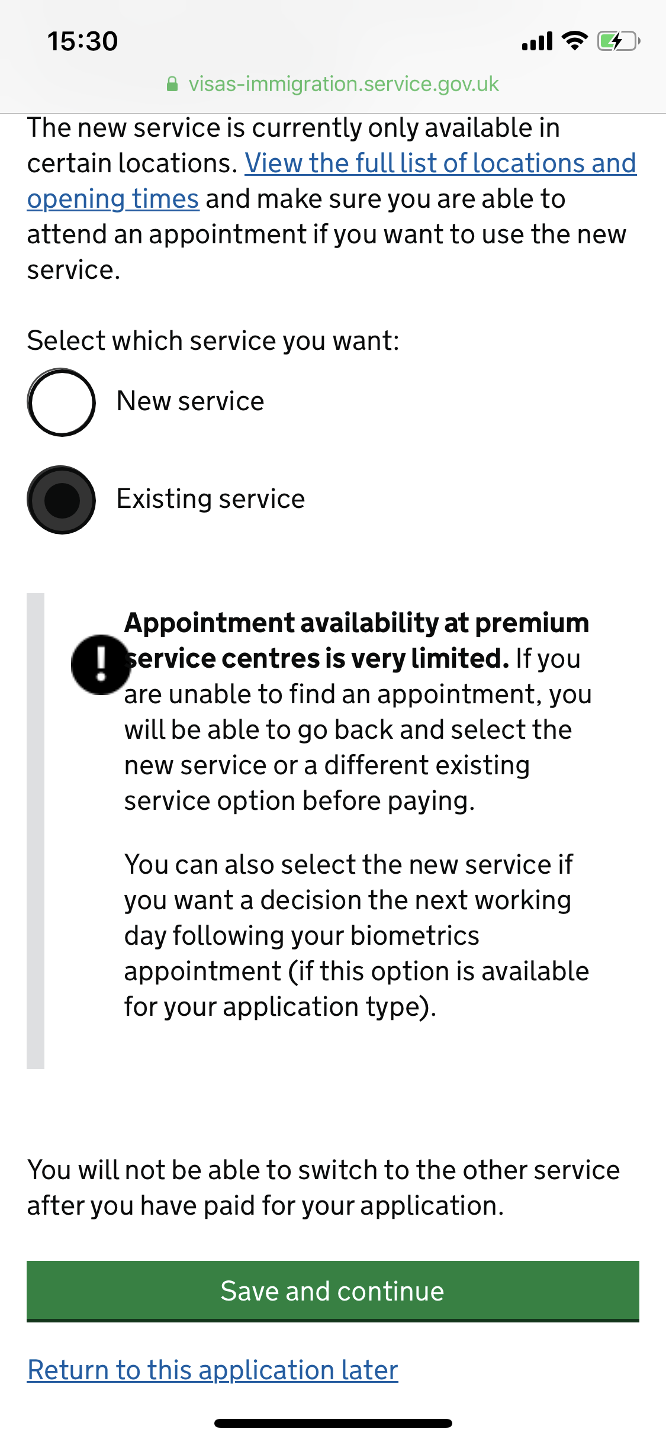The width and height of the screenshot is (666, 1442).
Task: Tap the Save and continue button
Action: tap(333, 1292)
